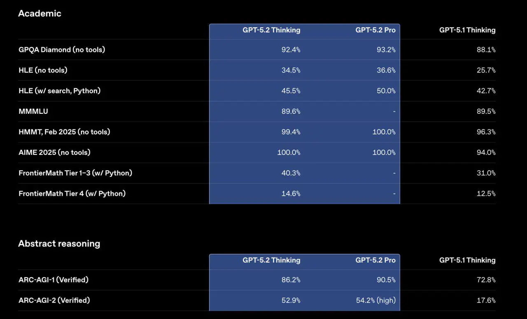Click the 14.6% FrontierMath Tier 4 score

coord(291,194)
